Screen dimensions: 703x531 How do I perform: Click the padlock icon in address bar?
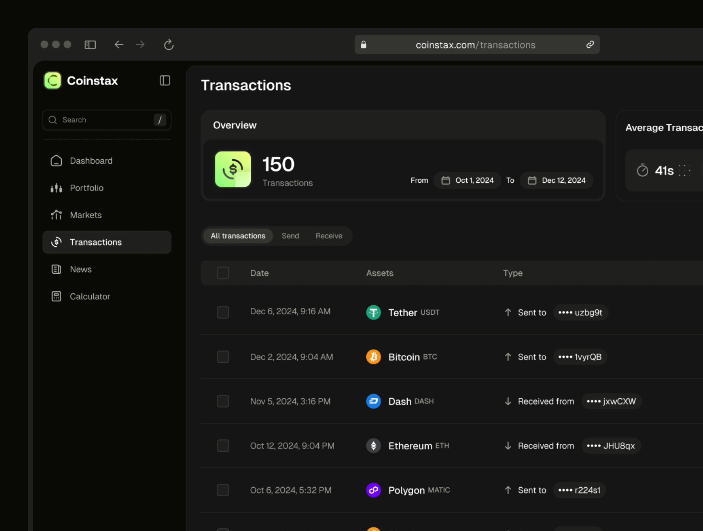(x=364, y=45)
